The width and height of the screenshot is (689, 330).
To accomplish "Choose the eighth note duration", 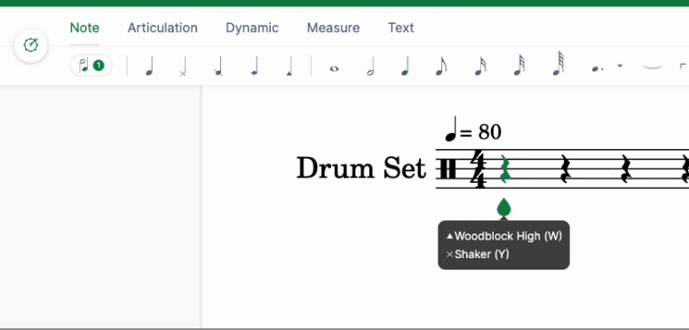I will 441,67.
